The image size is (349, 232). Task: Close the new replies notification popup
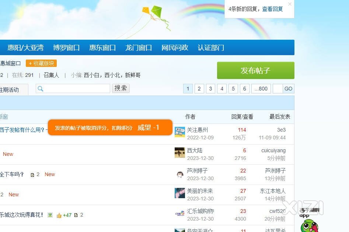click(290, 4)
